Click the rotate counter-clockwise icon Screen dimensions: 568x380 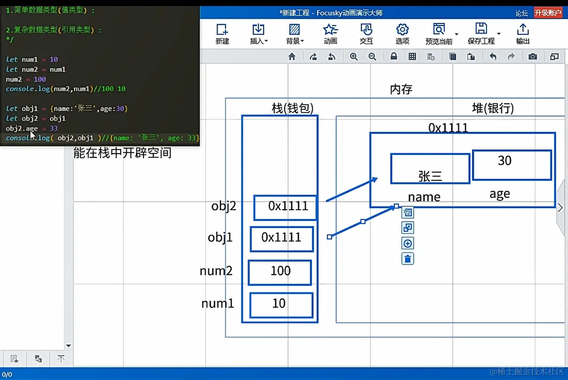click(332, 57)
